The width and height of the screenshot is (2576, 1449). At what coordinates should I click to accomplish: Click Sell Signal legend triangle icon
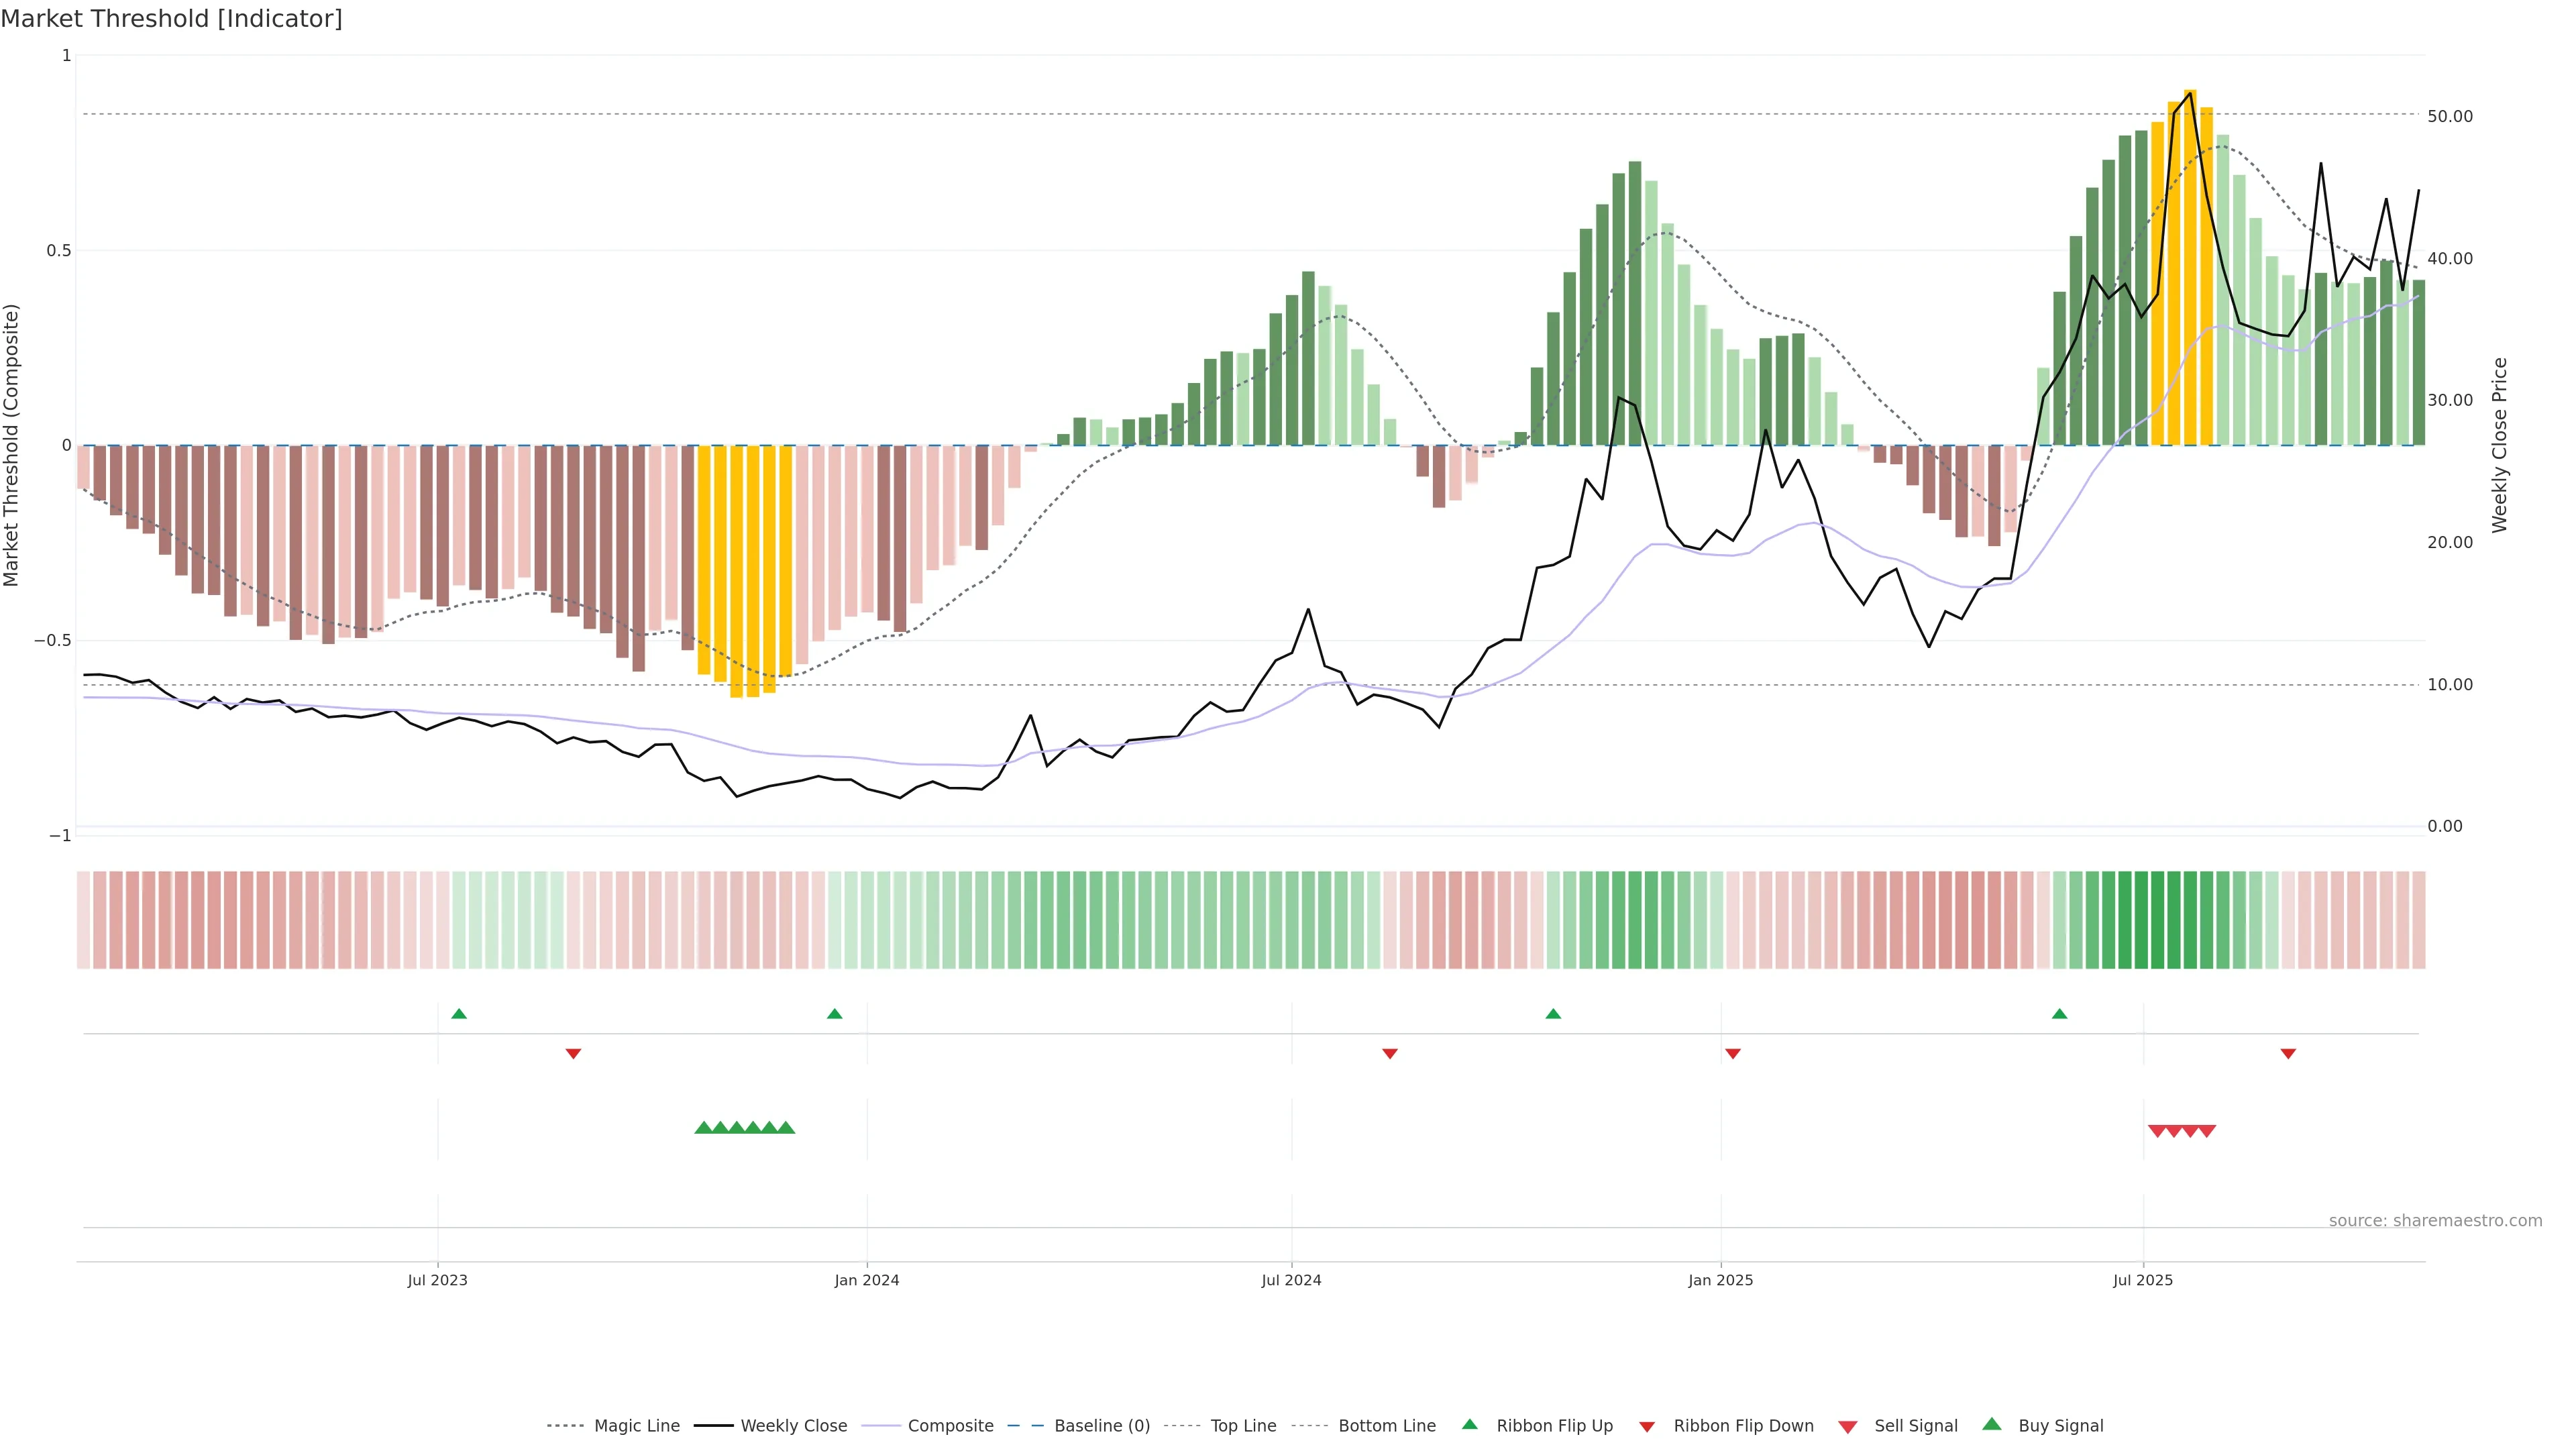(1848, 1427)
